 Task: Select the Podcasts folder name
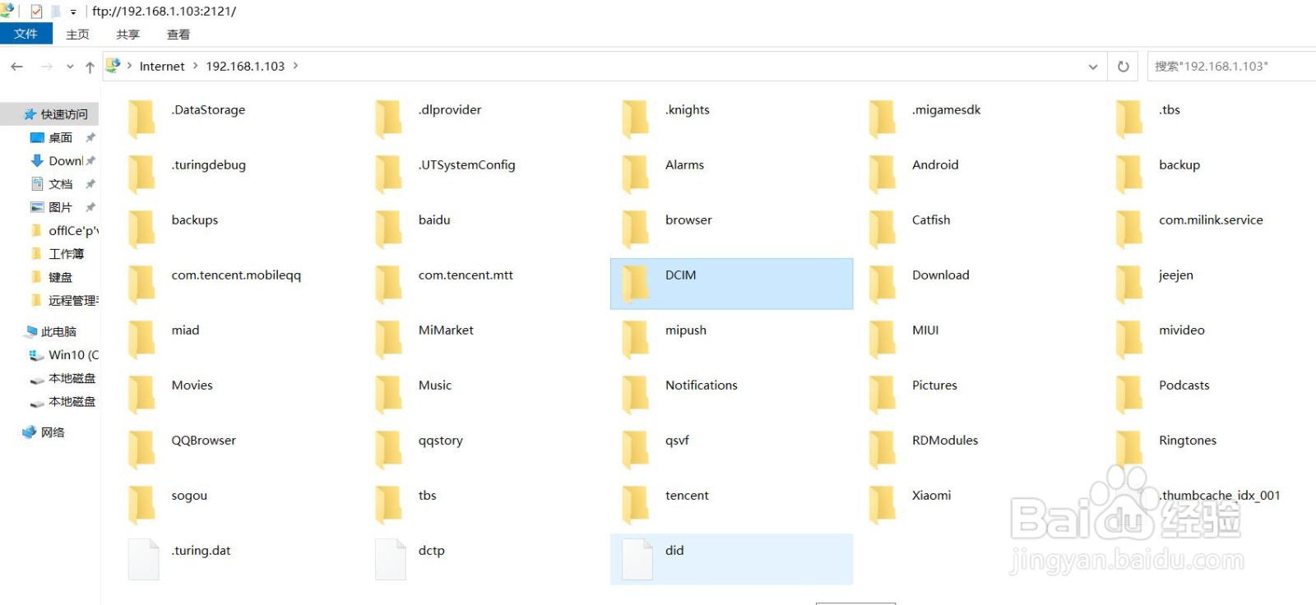click(x=1184, y=385)
